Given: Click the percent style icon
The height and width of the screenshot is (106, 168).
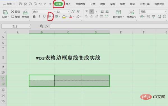Looking at the screenshot, I should (x=149, y=17).
